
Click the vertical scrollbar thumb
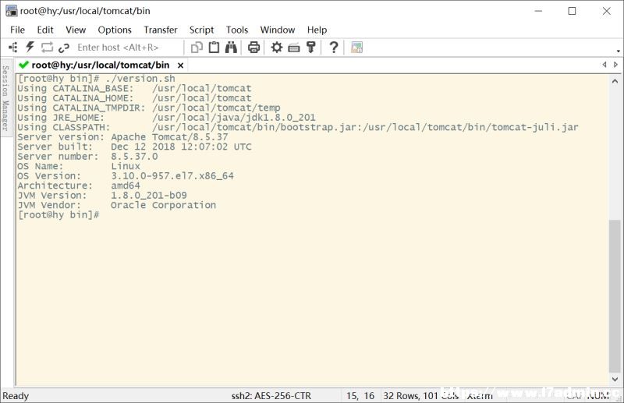(x=615, y=296)
